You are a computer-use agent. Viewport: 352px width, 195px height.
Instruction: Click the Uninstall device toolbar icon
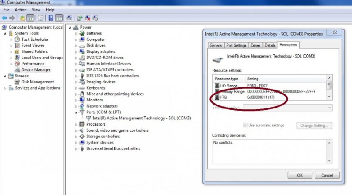88,18
